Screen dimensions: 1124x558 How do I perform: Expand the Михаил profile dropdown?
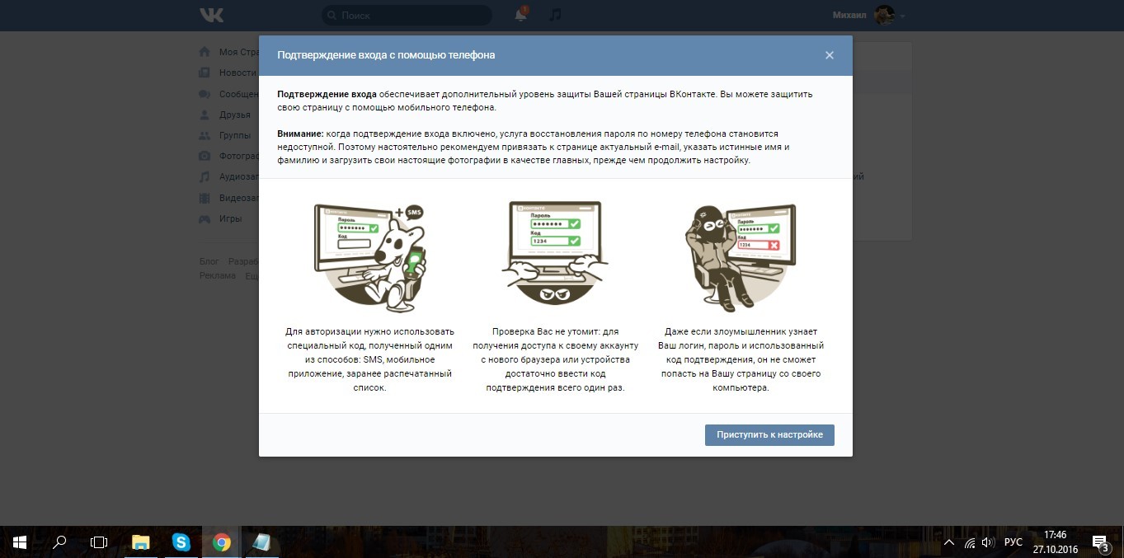click(903, 16)
